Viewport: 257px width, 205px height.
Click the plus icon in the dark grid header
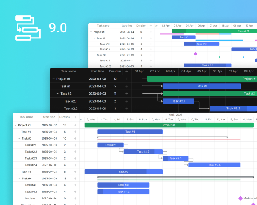point(127,71)
